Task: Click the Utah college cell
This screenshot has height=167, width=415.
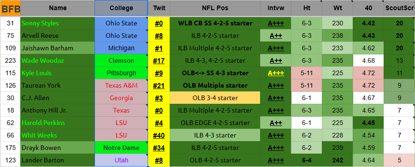Action: pyautogui.click(x=121, y=160)
